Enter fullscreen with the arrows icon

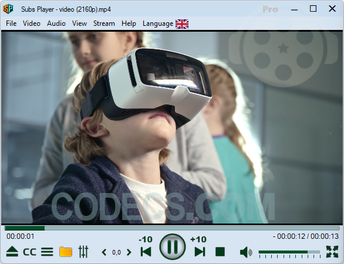332,252
